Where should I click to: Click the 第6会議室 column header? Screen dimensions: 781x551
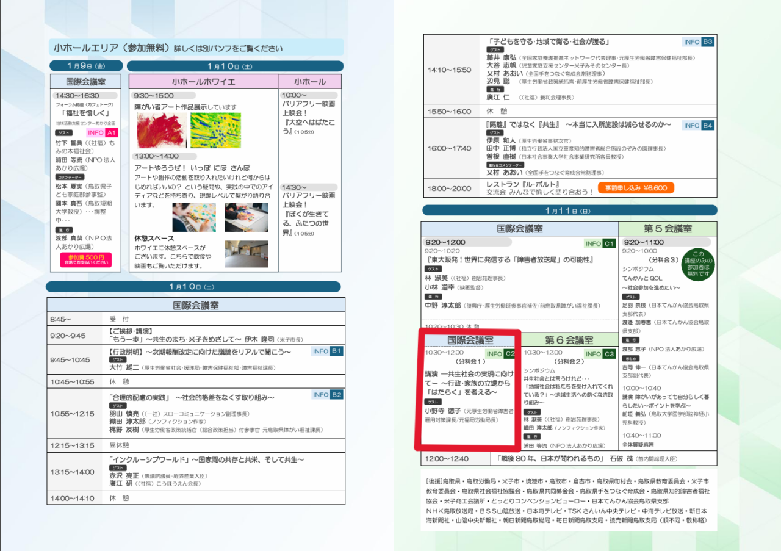point(569,340)
